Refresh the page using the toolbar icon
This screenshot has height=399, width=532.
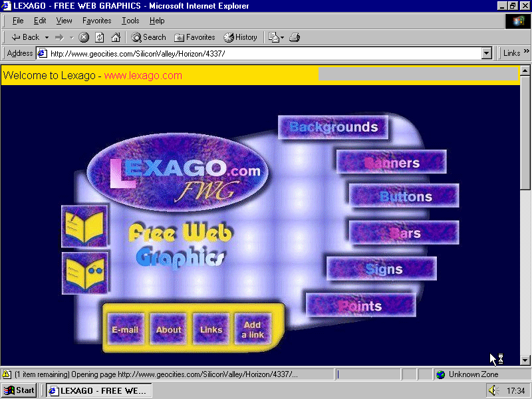(100, 37)
